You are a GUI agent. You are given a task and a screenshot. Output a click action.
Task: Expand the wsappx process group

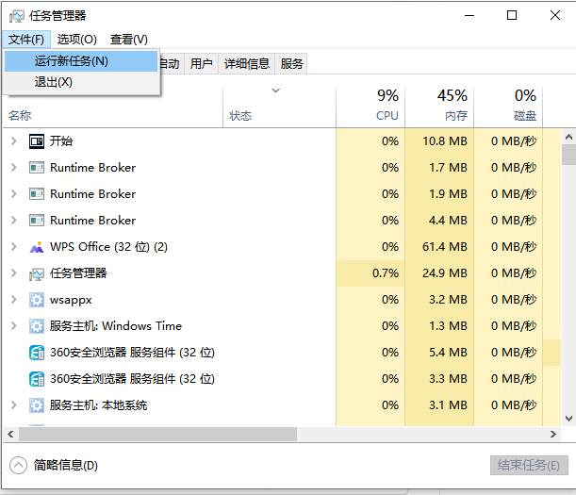click(x=14, y=300)
